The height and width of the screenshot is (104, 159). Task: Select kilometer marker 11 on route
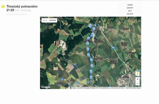91,77
